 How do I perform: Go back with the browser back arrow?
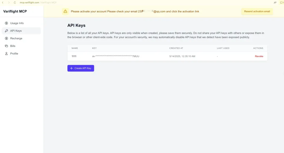tap(3, 3)
